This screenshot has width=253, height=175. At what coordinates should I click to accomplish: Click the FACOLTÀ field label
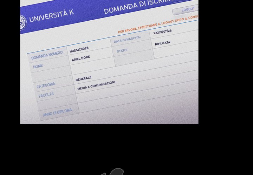click(x=46, y=95)
